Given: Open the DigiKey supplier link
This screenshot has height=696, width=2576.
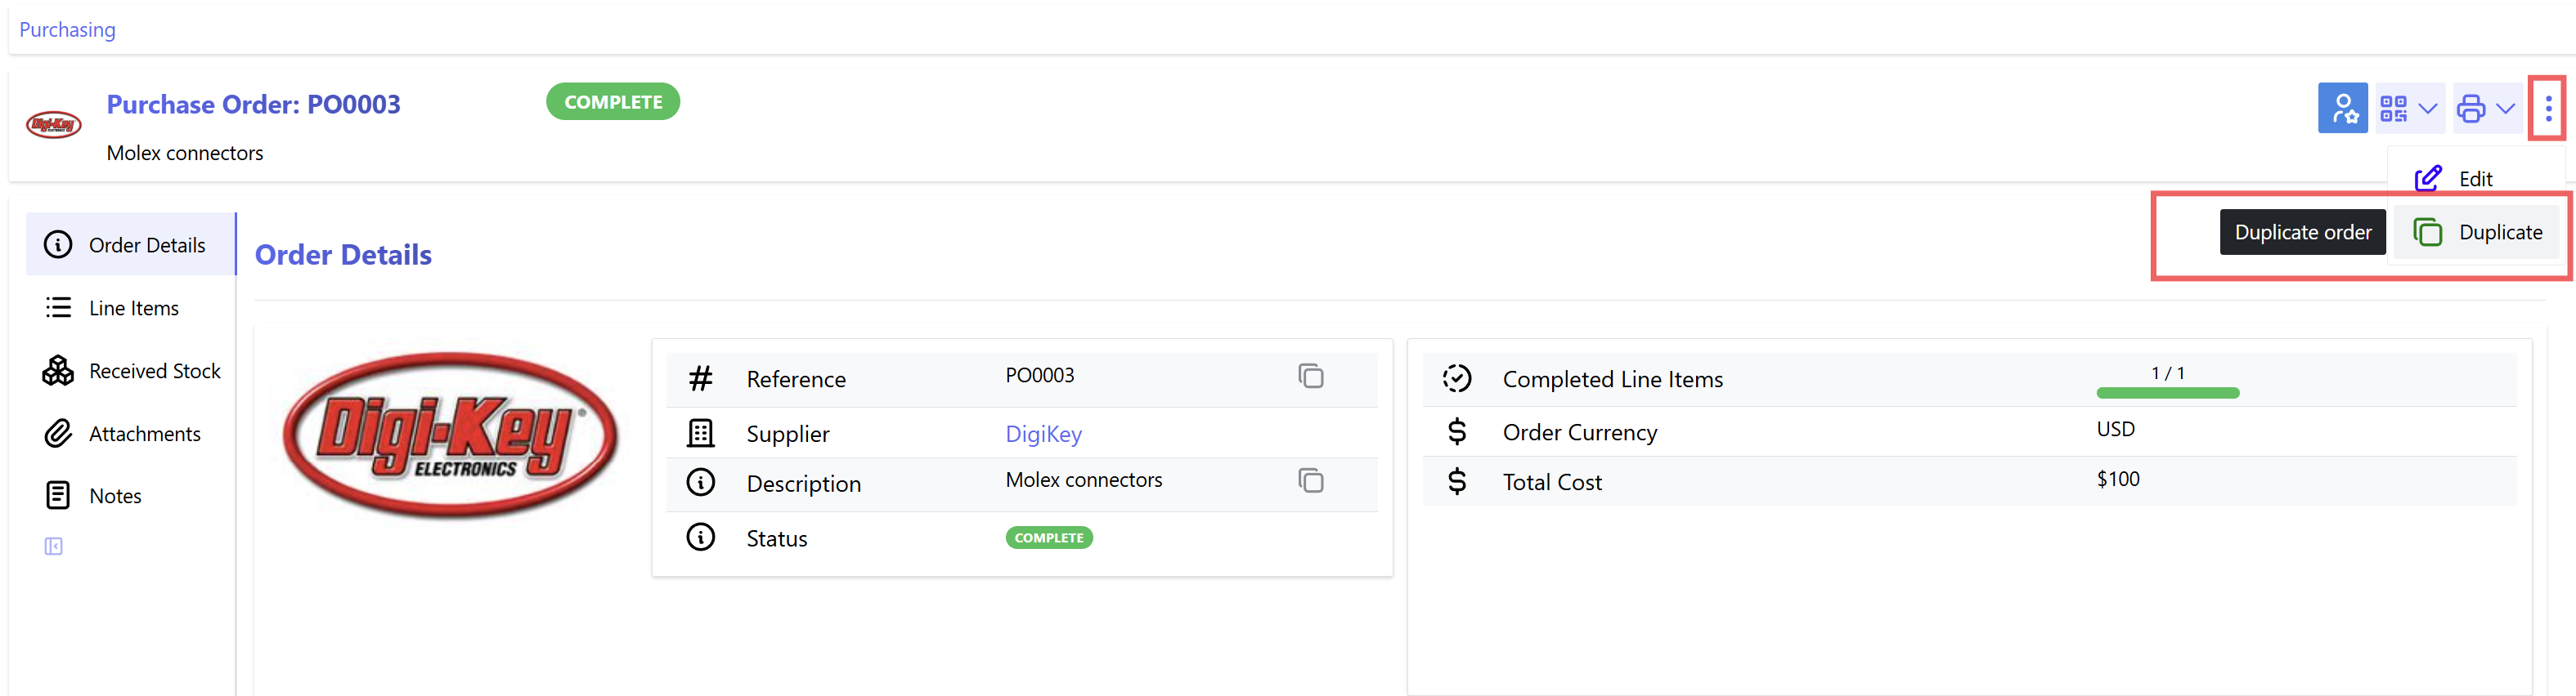Looking at the screenshot, I should click(1043, 434).
